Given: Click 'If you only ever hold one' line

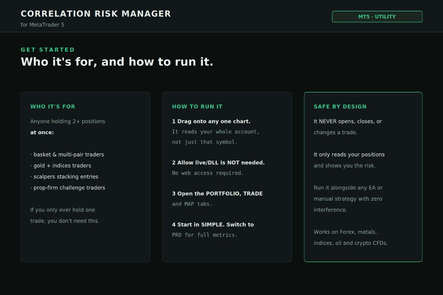Looking at the screenshot, I should pyautogui.click(x=63, y=210).
